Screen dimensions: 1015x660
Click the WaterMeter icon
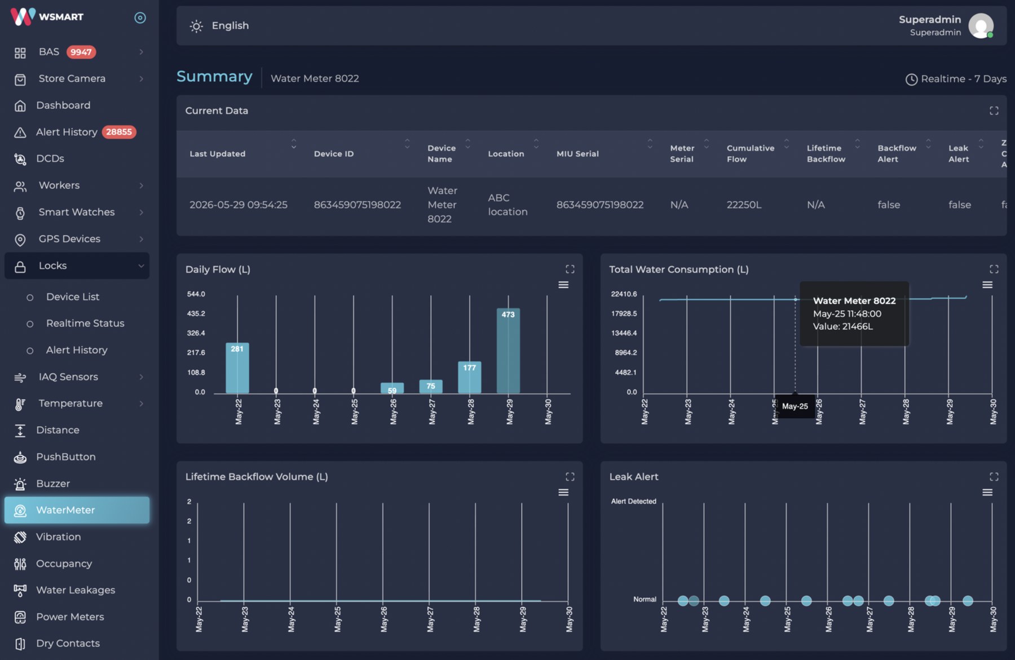pos(20,511)
